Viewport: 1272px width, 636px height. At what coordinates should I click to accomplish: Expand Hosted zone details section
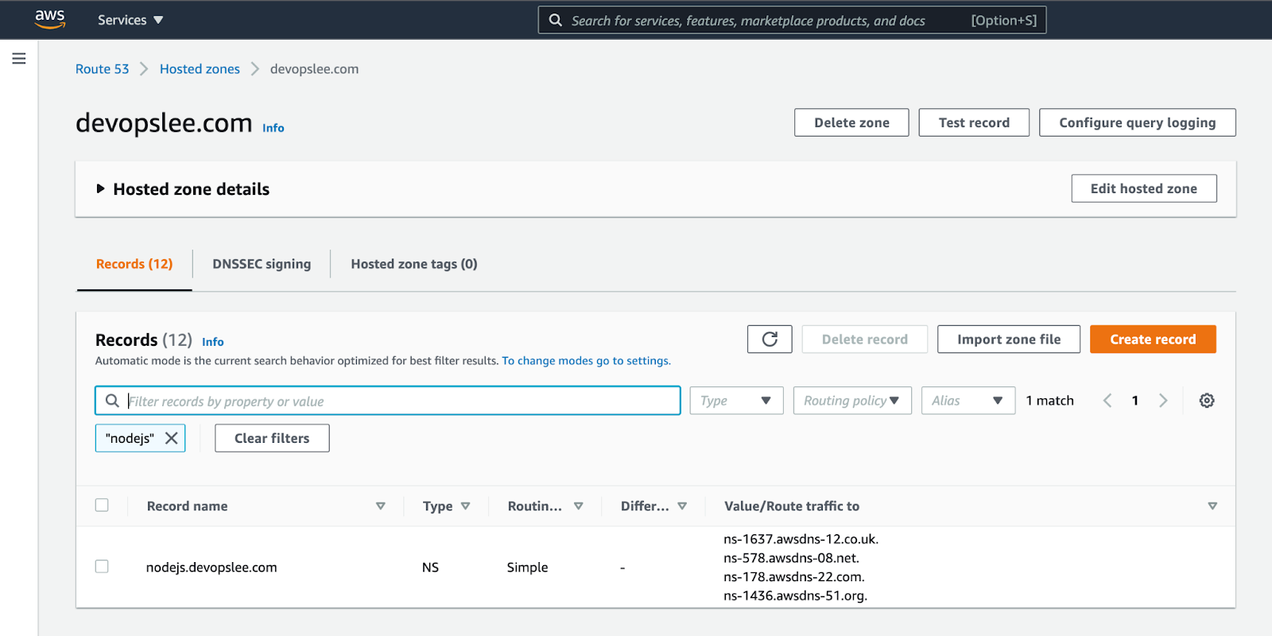point(100,189)
